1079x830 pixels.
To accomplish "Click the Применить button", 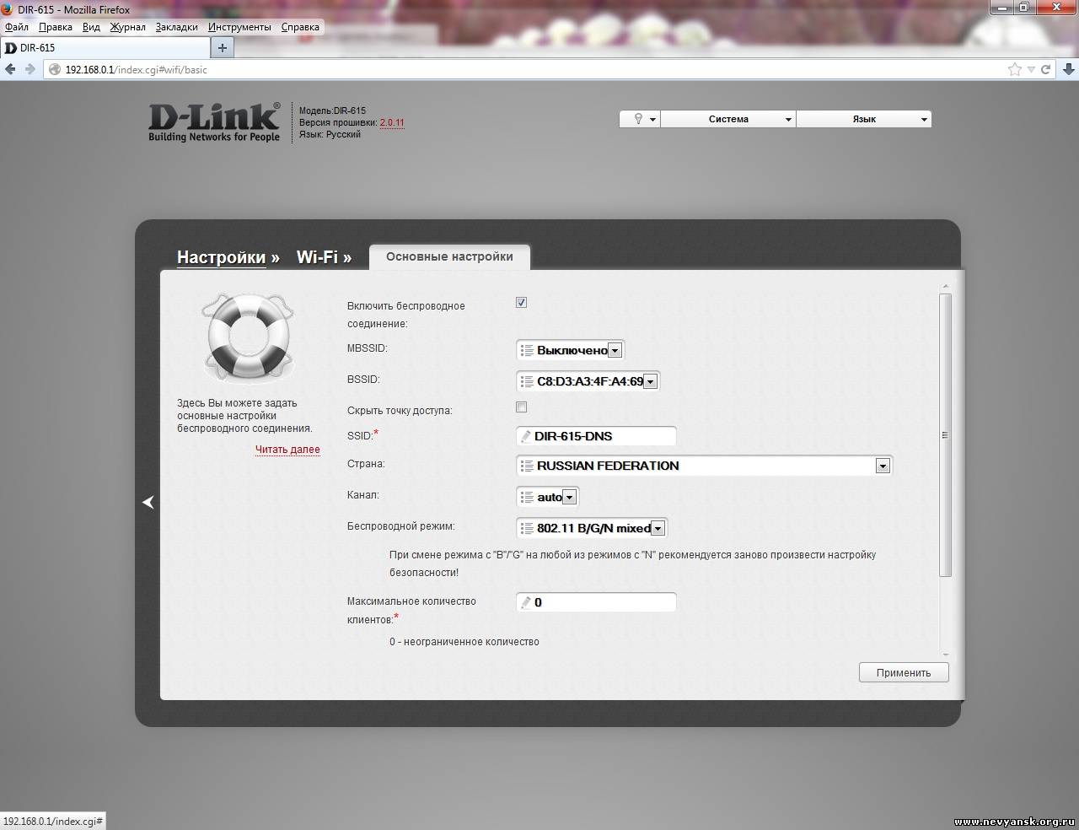I will [x=903, y=672].
